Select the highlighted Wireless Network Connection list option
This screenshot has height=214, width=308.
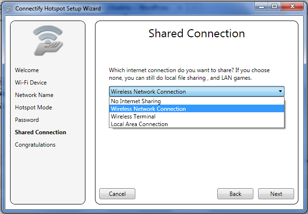coord(197,109)
